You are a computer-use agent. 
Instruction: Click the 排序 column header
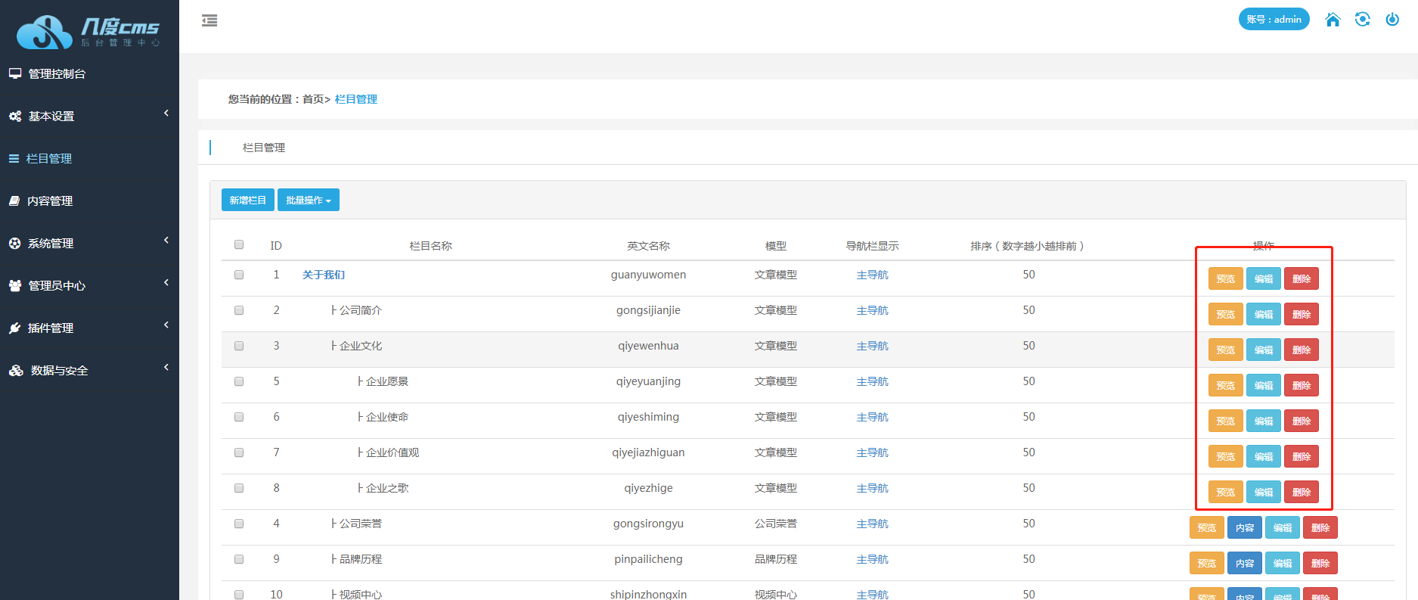coord(1028,246)
